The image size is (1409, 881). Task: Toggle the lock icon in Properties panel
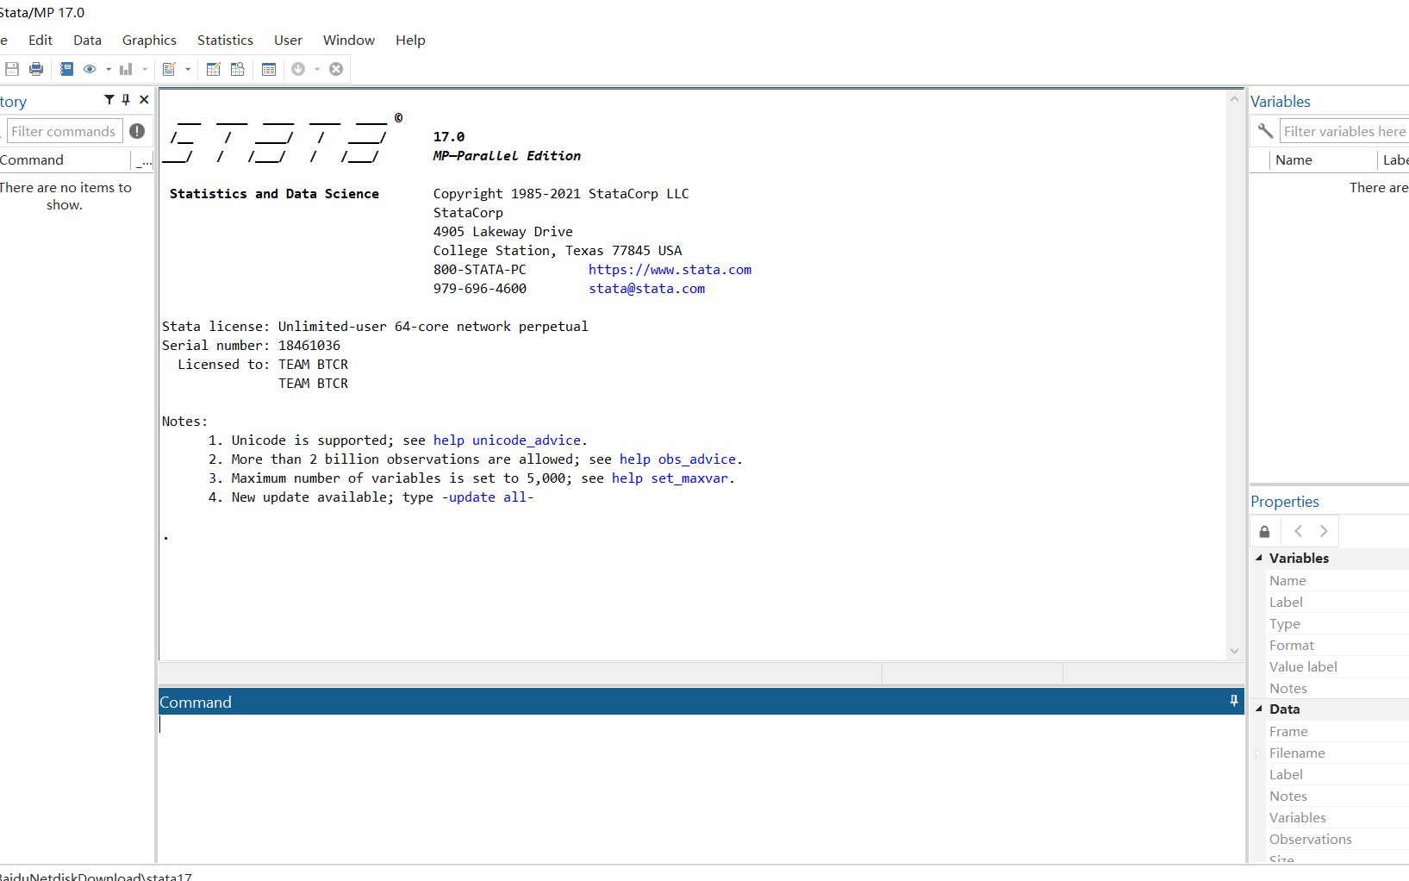click(x=1264, y=531)
